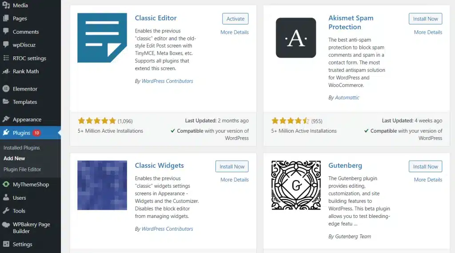Click the Pages icon in the sidebar
The image size is (455, 253).
(x=6, y=19)
